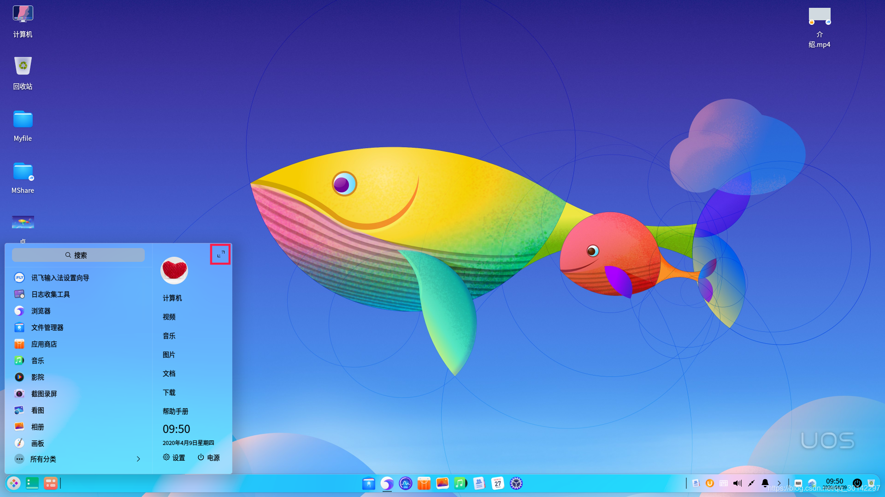Open 相册 in launcher list

point(77,427)
